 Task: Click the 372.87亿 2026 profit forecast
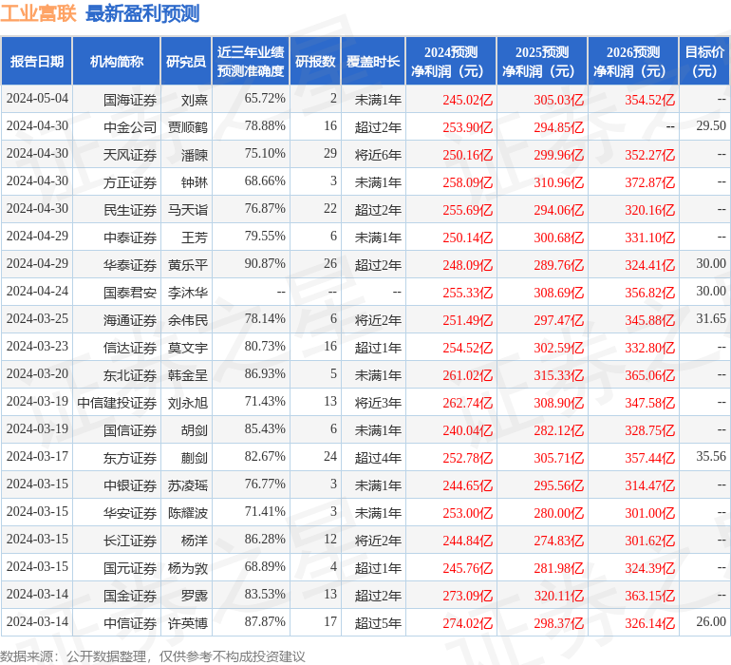650,182
